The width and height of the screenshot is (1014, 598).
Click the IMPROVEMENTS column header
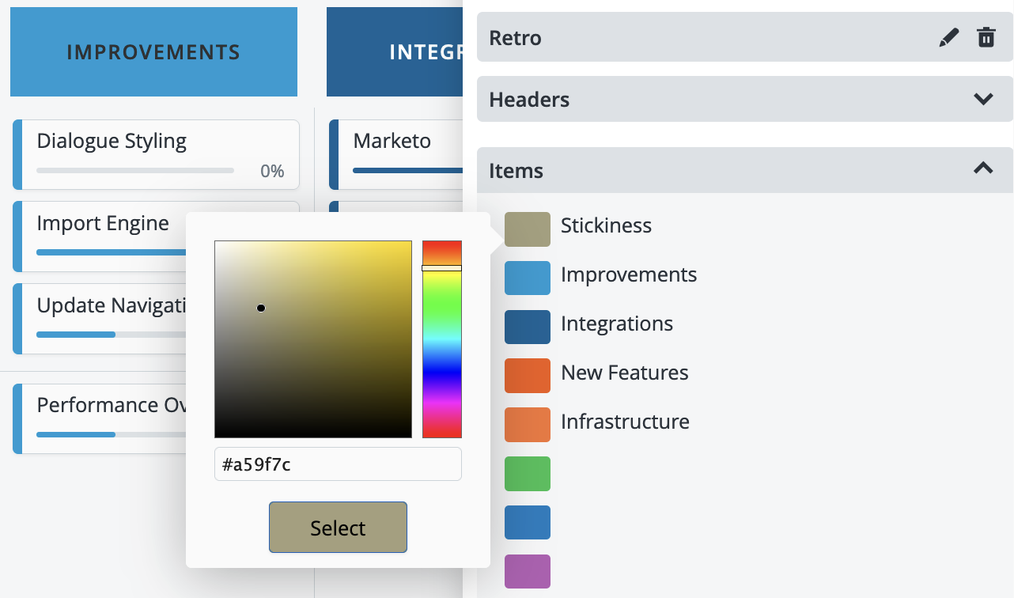click(153, 52)
